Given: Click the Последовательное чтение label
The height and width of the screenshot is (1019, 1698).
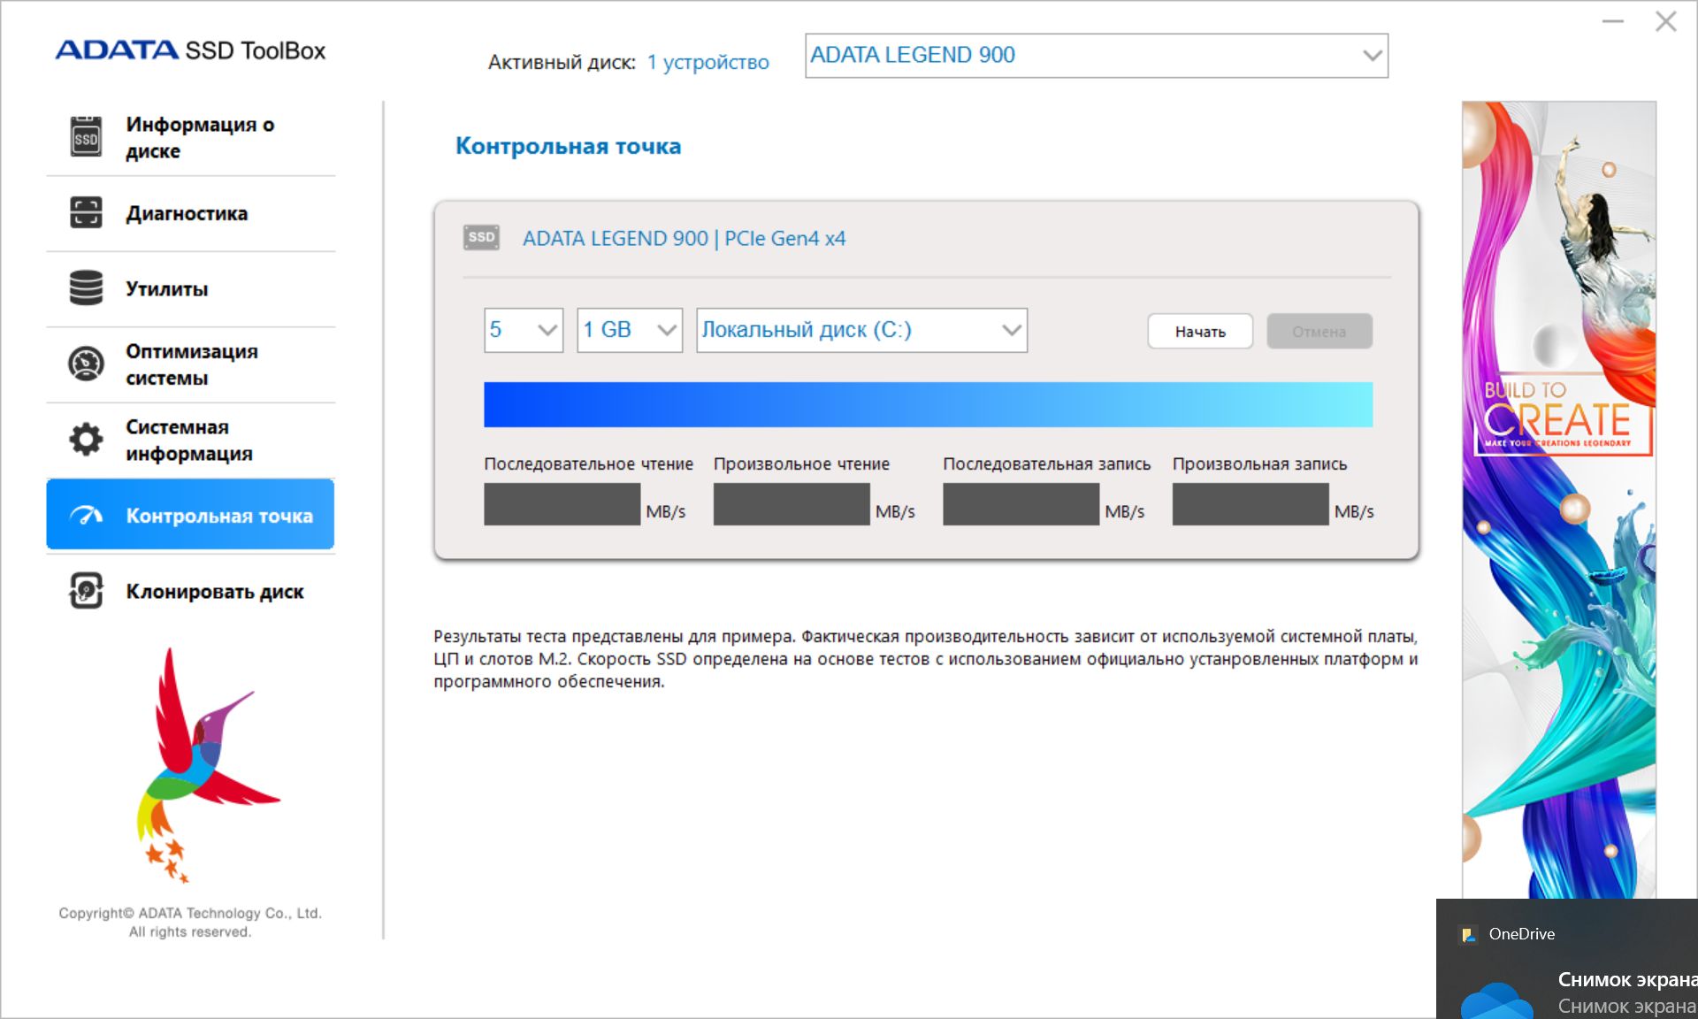Looking at the screenshot, I should (588, 464).
